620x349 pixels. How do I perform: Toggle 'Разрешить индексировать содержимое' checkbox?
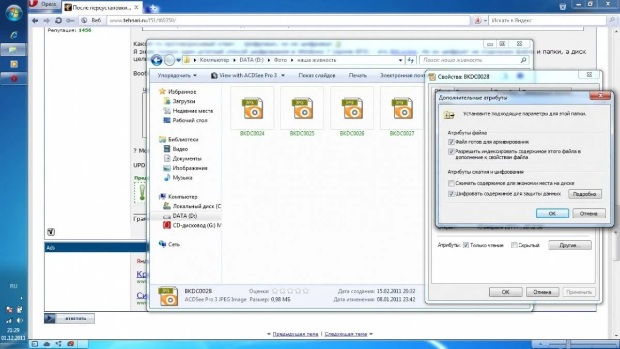(x=451, y=151)
